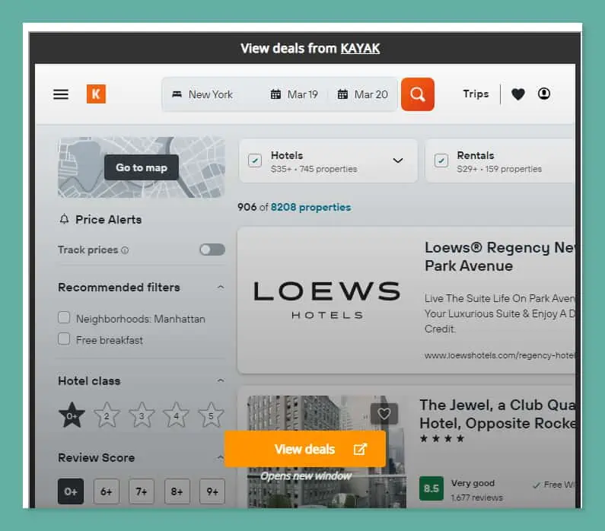Uncheck the Hotels property type checkbox

[255, 161]
